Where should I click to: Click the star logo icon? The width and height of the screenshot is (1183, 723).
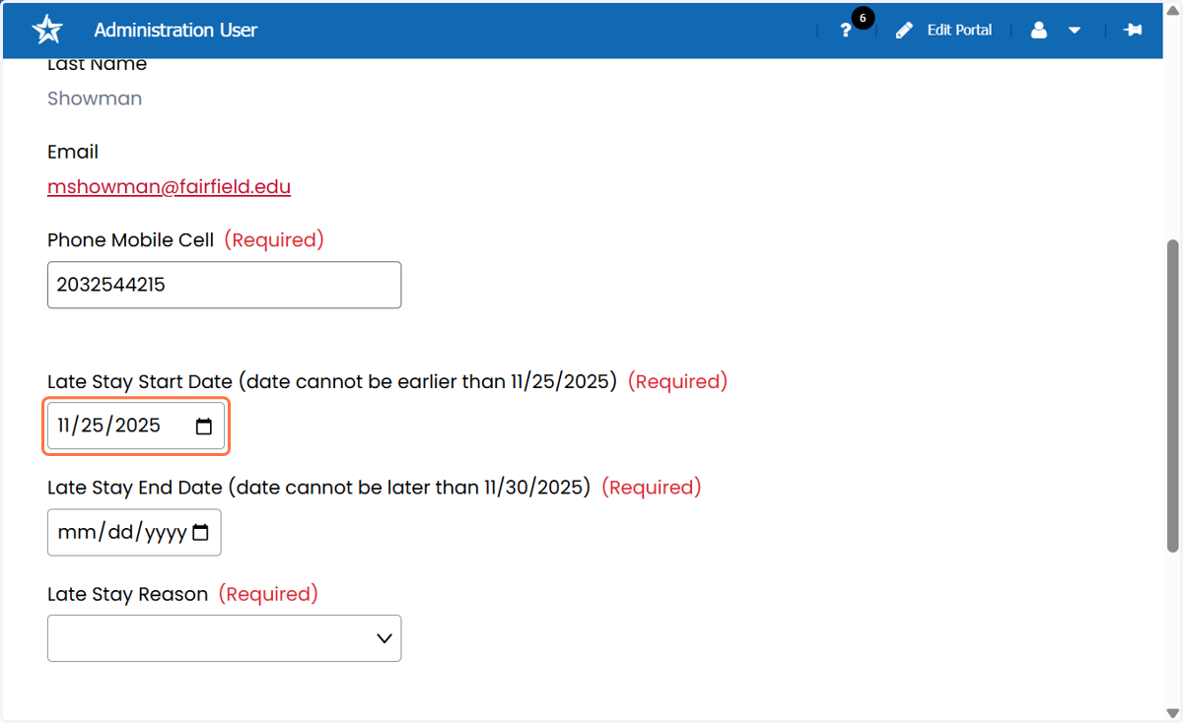click(47, 30)
